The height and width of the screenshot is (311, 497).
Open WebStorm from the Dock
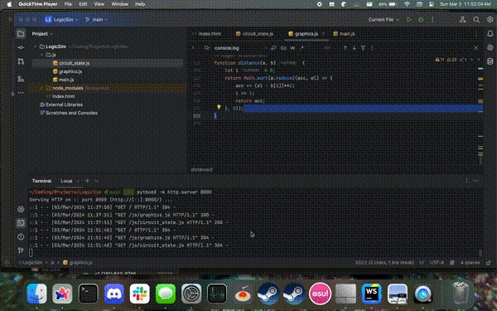pyautogui.click(x=371, y=294)
